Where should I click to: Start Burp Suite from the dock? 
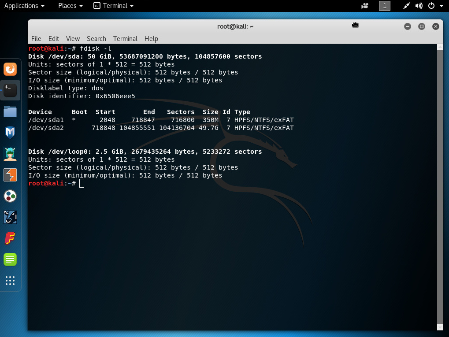pyautogui.click(x=10, y=175)
